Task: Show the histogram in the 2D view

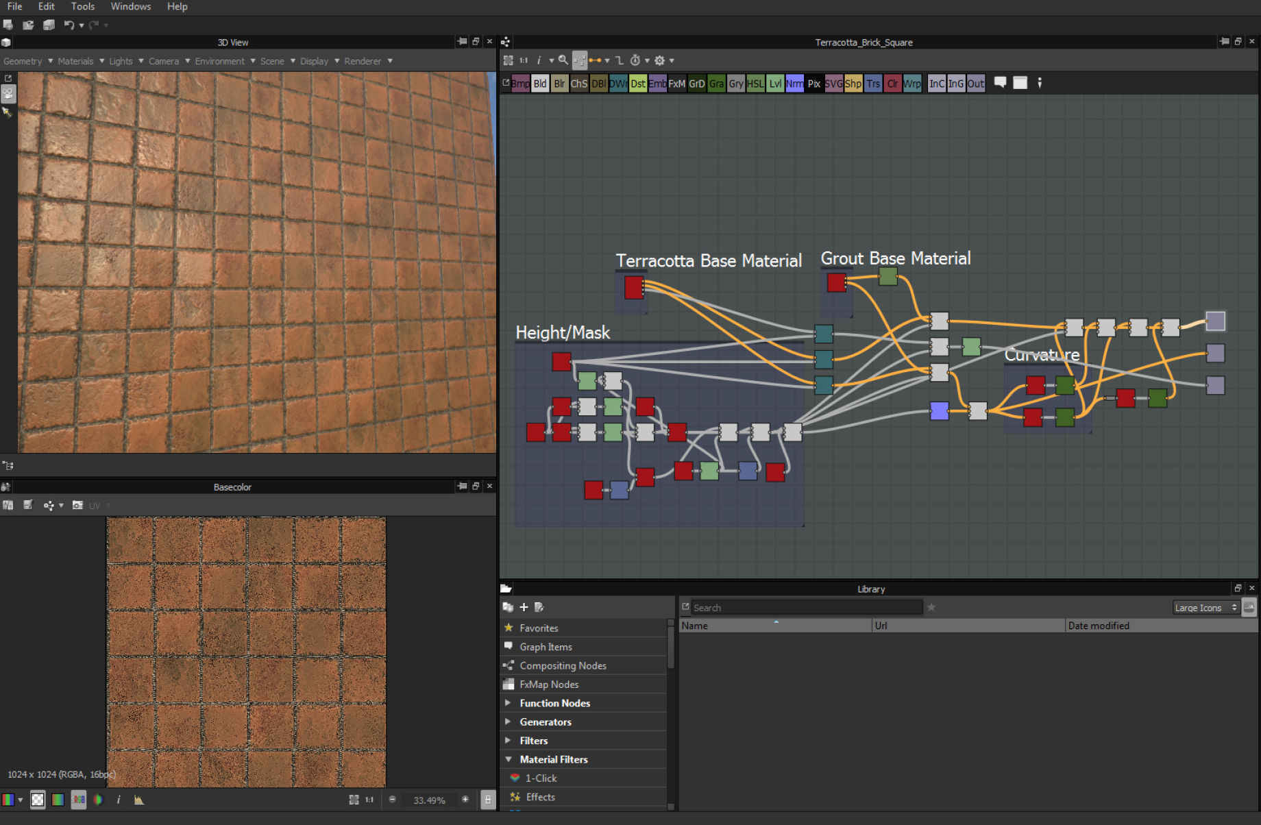Action: tap(139, 800)
